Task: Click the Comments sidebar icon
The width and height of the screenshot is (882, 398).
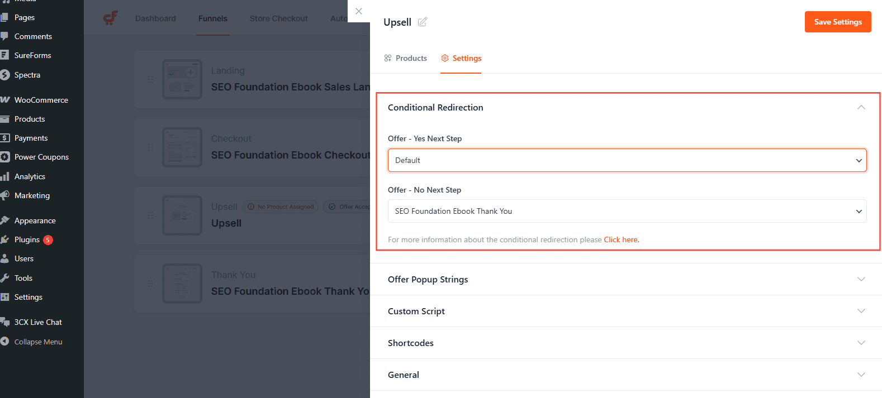Action: (x=4, y=36)
